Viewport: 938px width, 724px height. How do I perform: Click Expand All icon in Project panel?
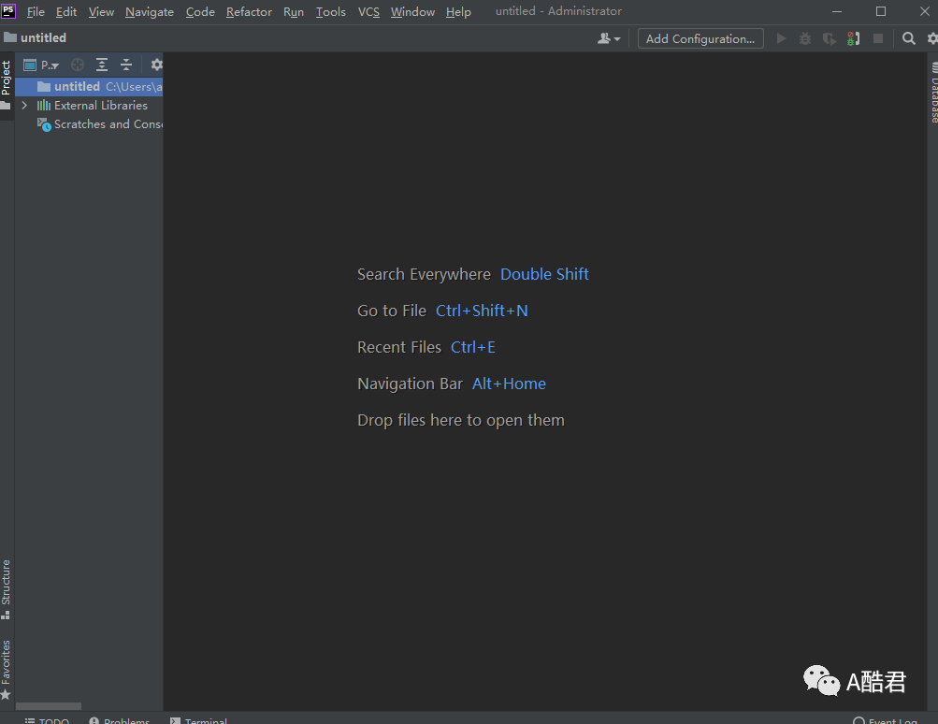[x=102, y=65]
